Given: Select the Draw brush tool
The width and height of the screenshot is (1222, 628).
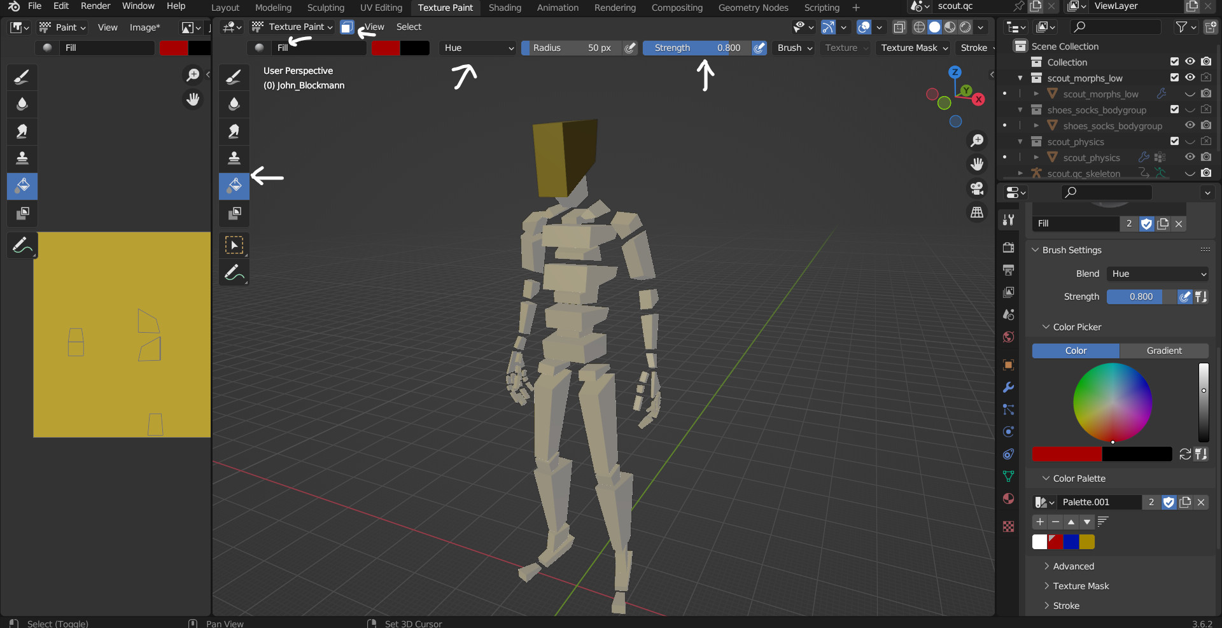Looking at the screenshot, I should pyautogui.click(x=234, y=77).
